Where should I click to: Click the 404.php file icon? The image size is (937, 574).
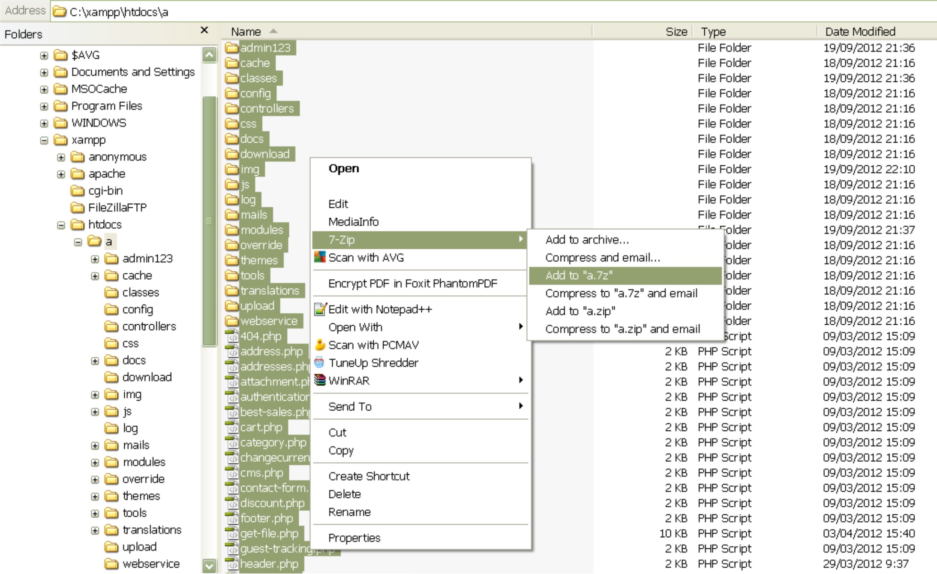pyautogui.click(x=232, y=336)
